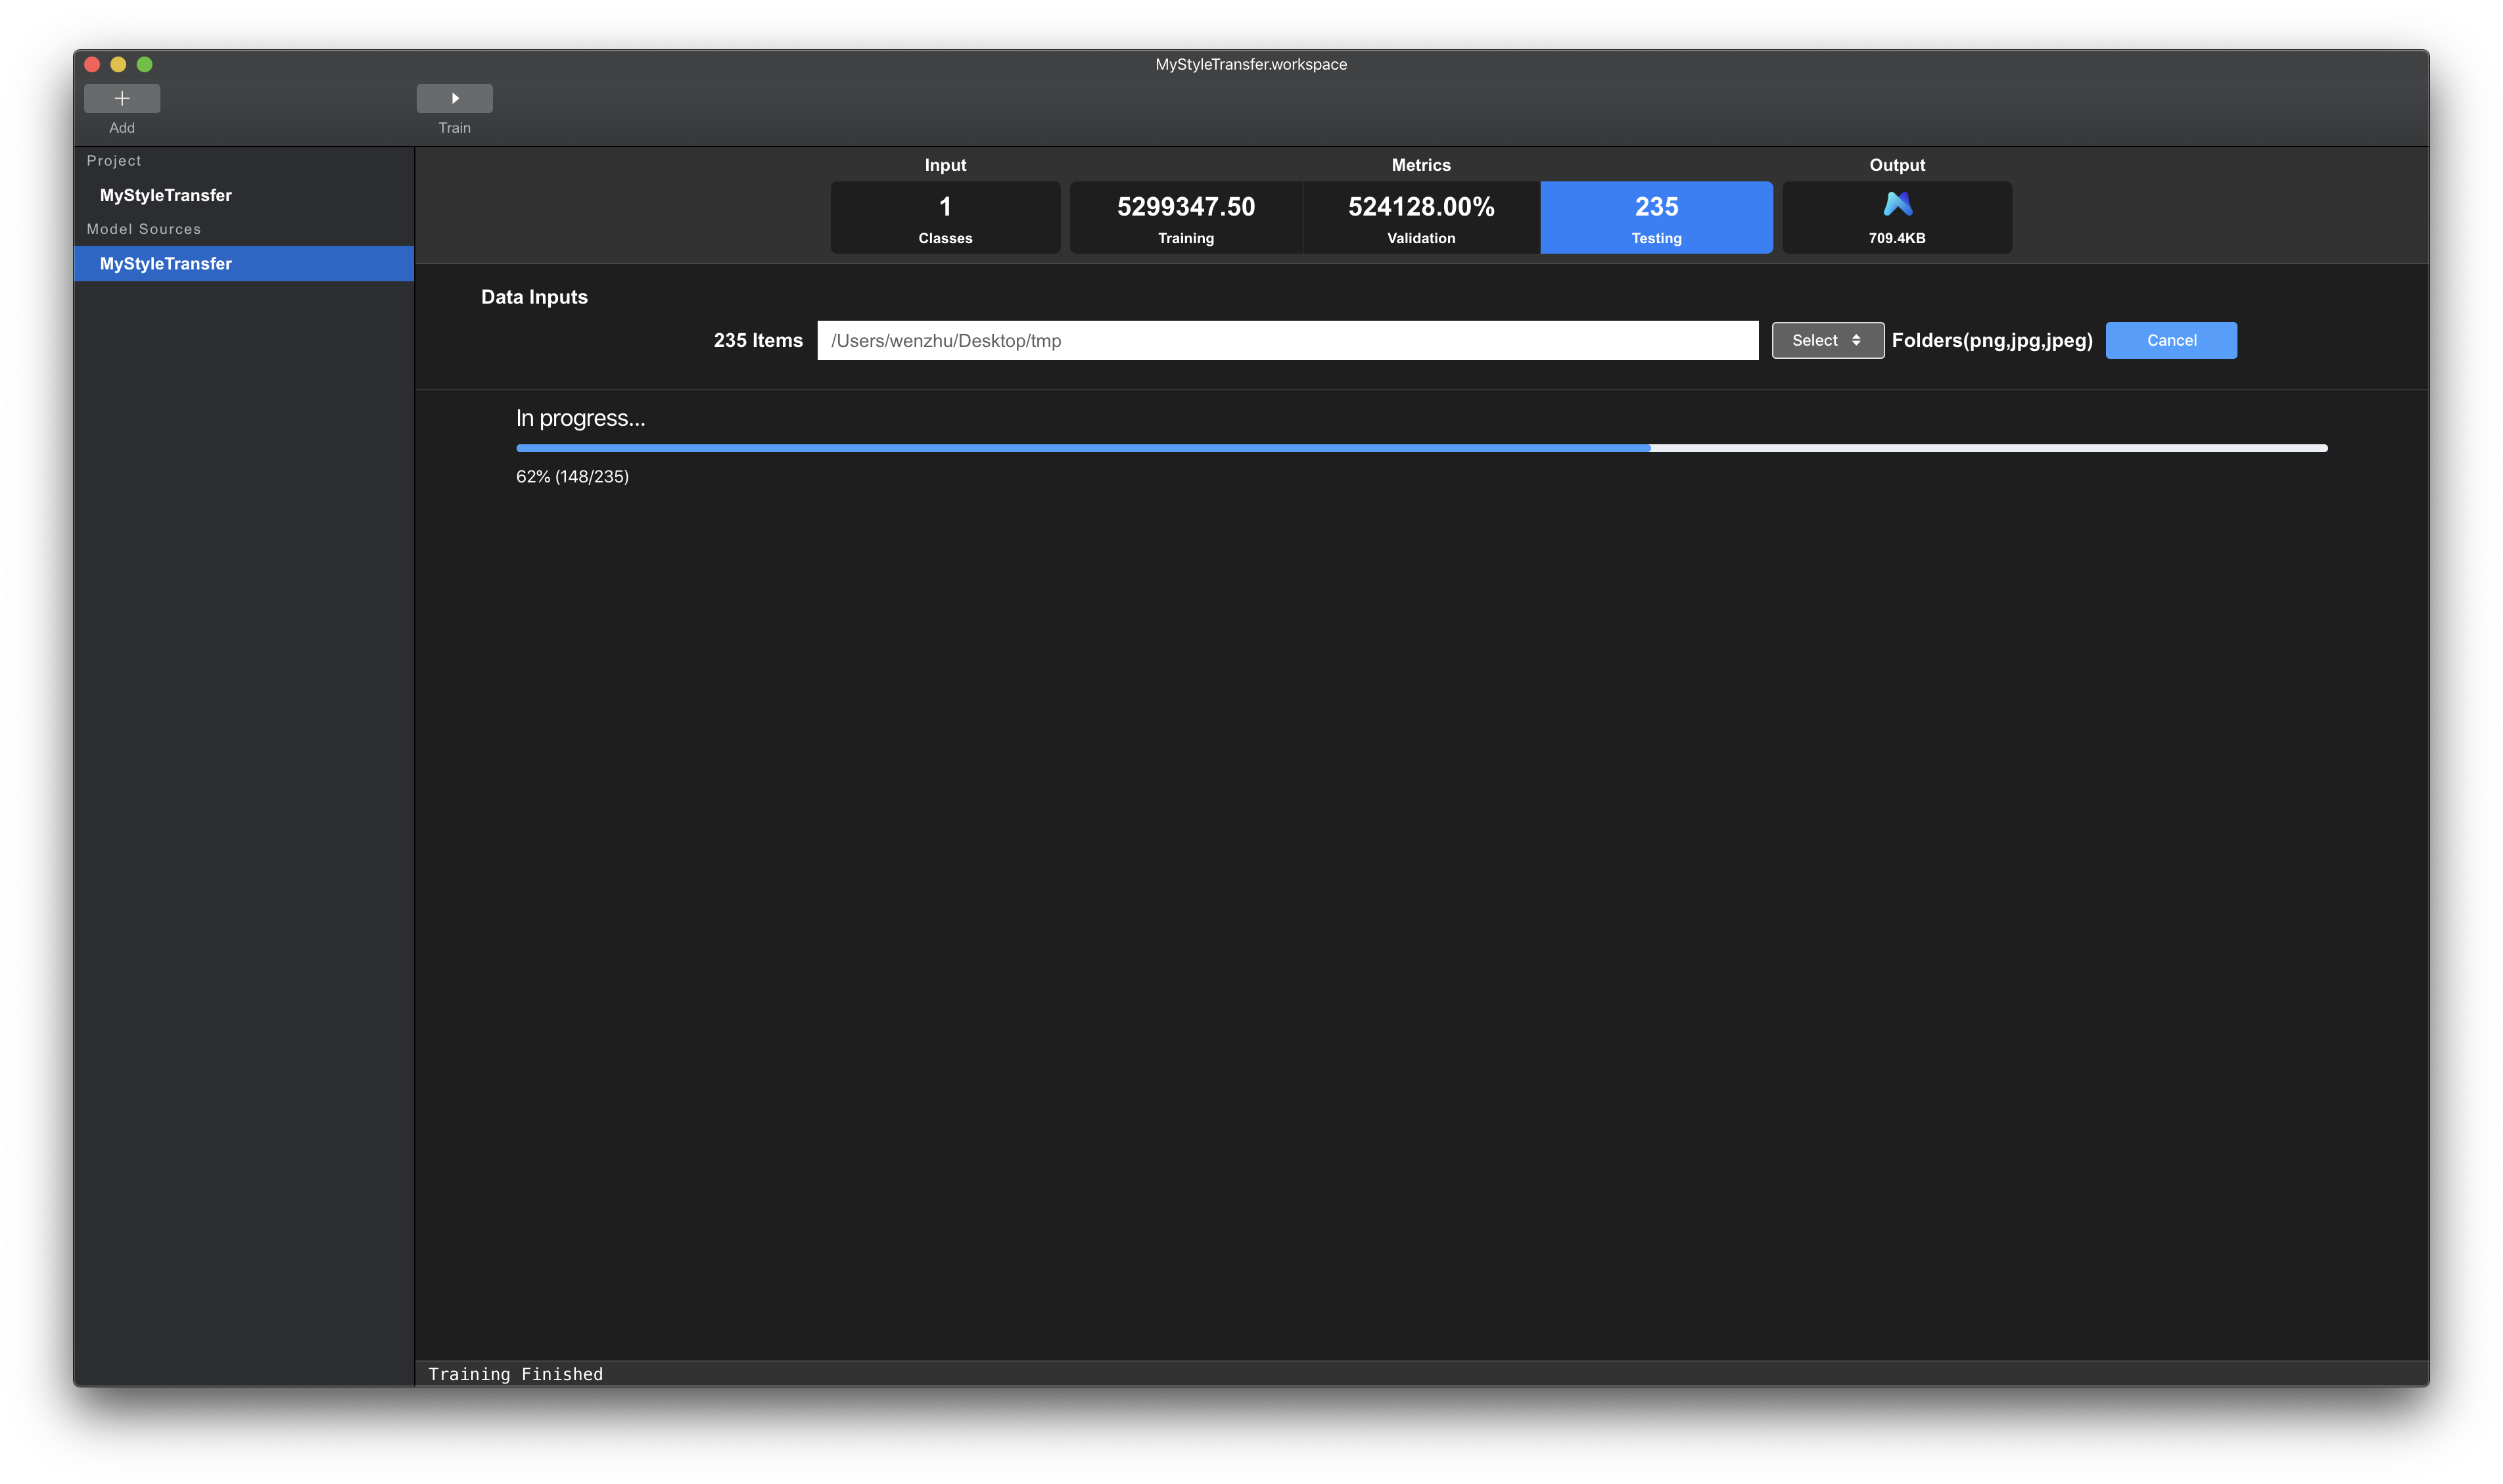Switch to the Validation metrics tab
The width and height of the screenshot is (2503, 1484).
[1421, 218]
